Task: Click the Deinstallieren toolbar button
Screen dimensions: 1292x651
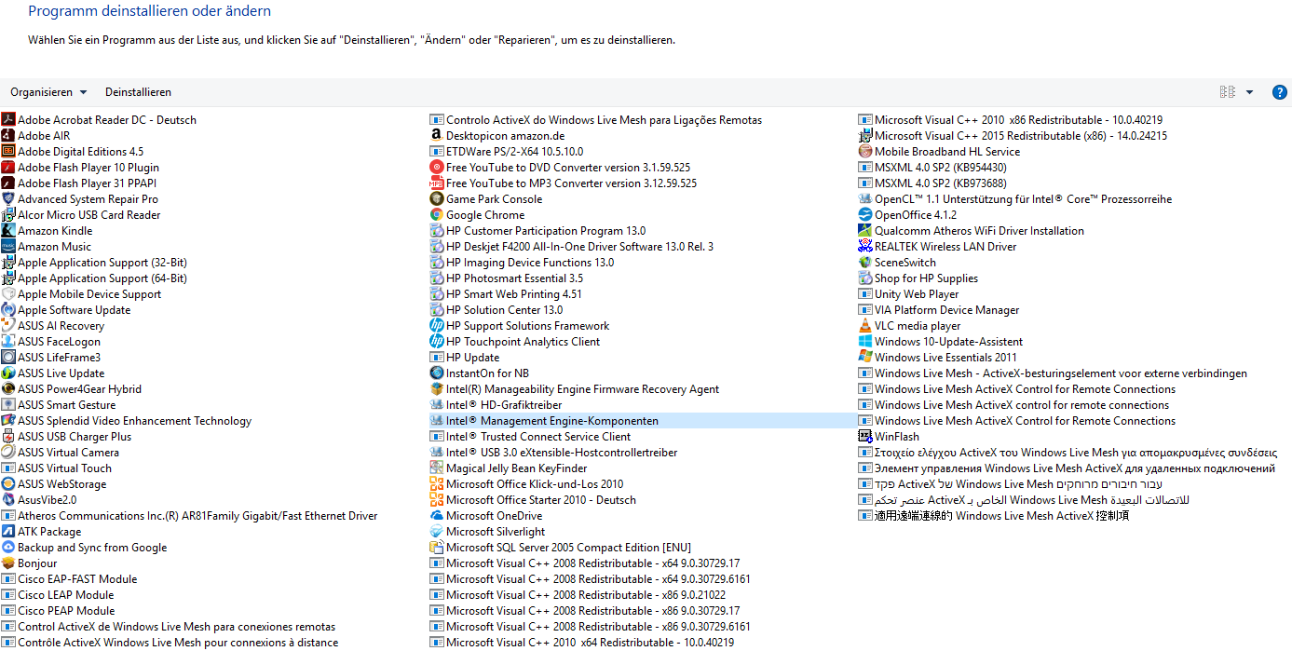Action: [x=138, y=92]
